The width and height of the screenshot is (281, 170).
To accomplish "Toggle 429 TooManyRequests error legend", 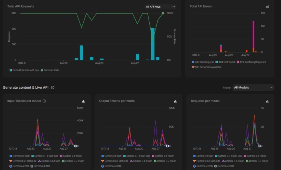I will click(251, 62).
